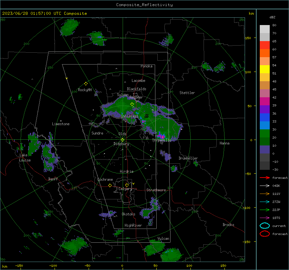Image resolution: width=289 pixels, height=270 pixels.
Task: Click the Okotoks city label
Action: [128, 214]
